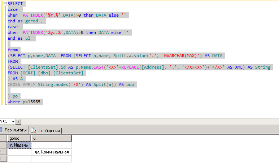Screen dimensions: 279x165
Task: Select the second row header in results
Action: click(3, 152)
